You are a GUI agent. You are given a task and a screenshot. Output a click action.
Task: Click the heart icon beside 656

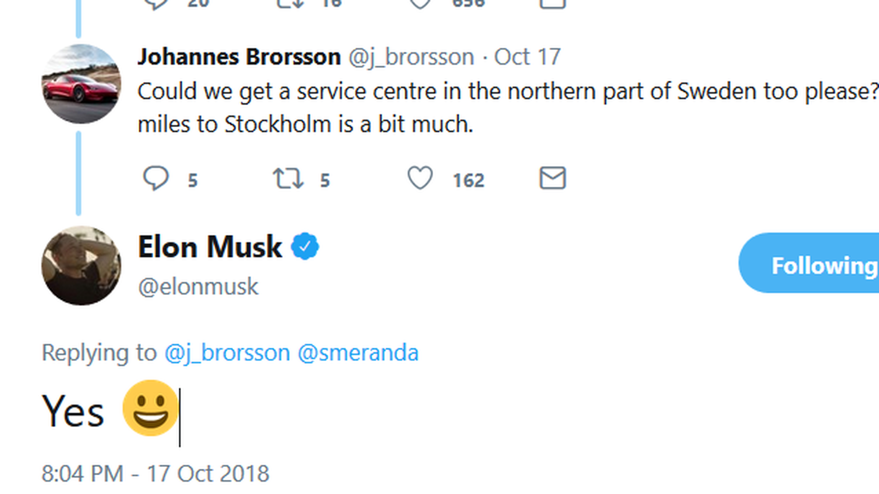(x=420, y=4)
